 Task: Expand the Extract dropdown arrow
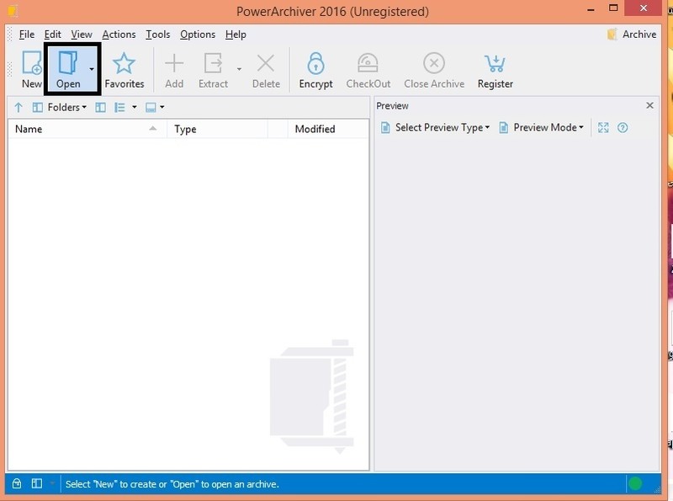(239, 69)
